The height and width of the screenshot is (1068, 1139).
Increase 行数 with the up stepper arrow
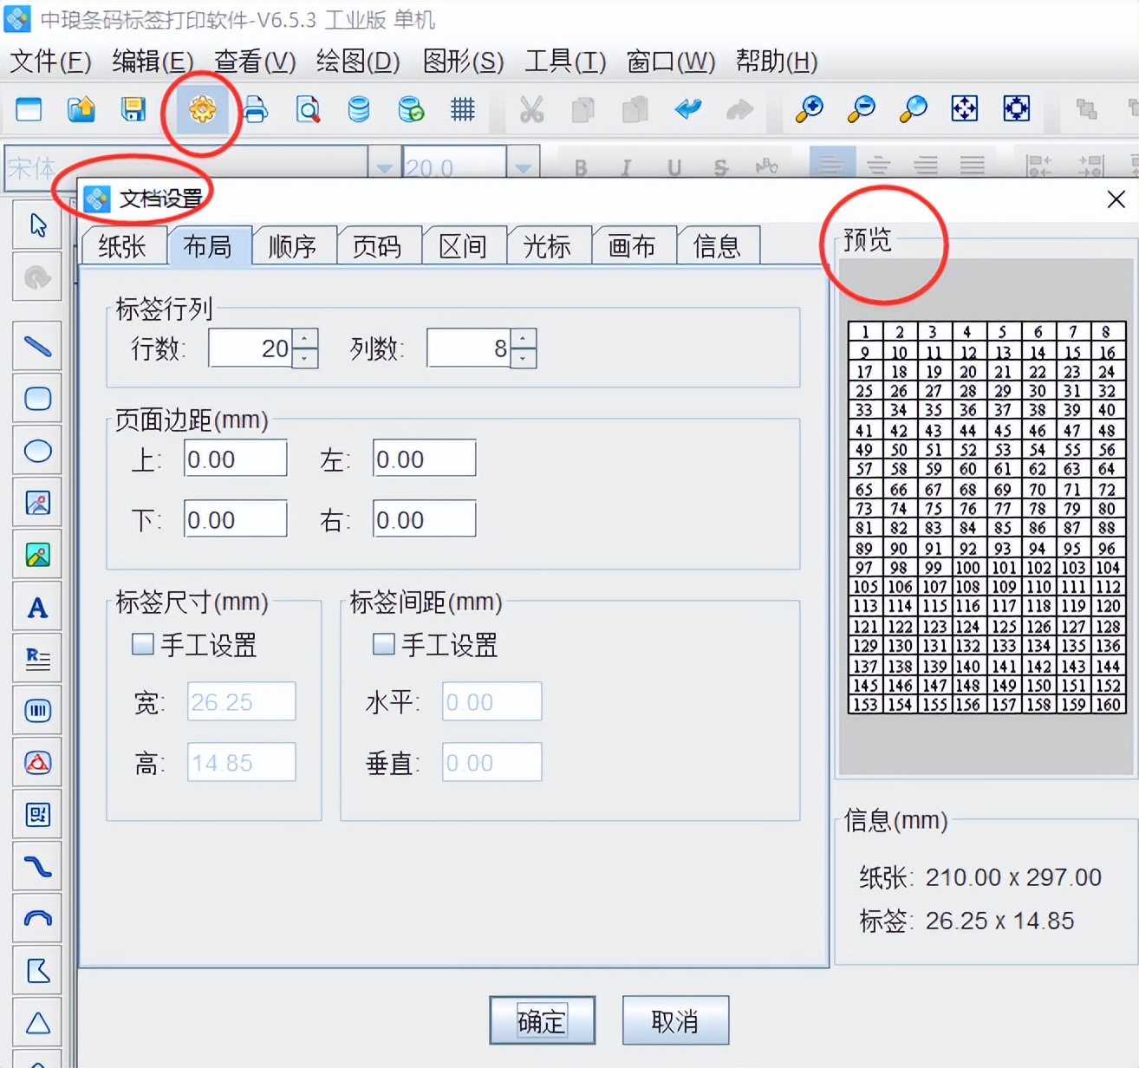(x=305, y=339)
